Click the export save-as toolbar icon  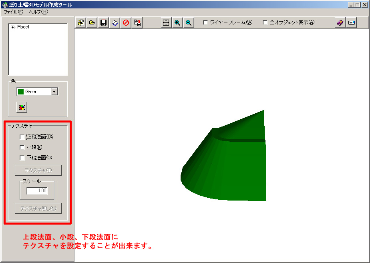[x=137, y=23]
